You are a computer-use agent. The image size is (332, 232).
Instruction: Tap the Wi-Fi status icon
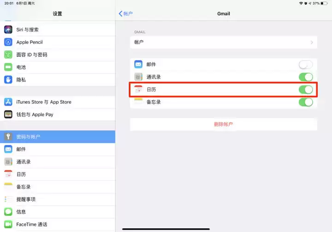pos(301,3)
